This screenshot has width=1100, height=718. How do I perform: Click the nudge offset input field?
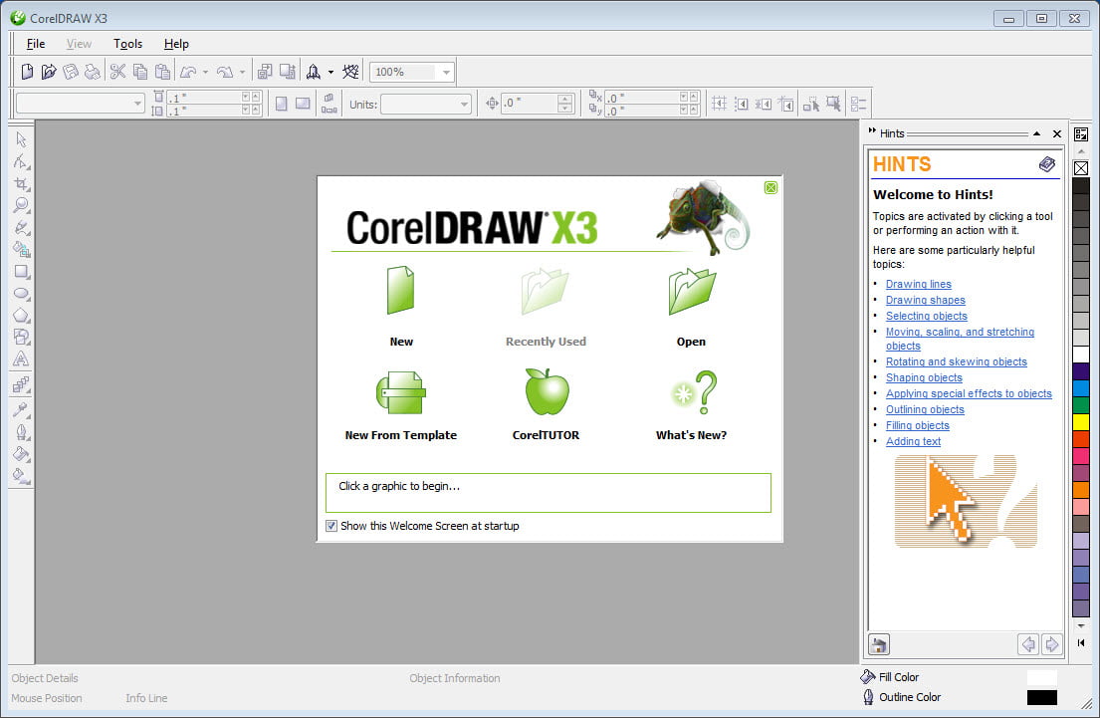click(531, 104)
